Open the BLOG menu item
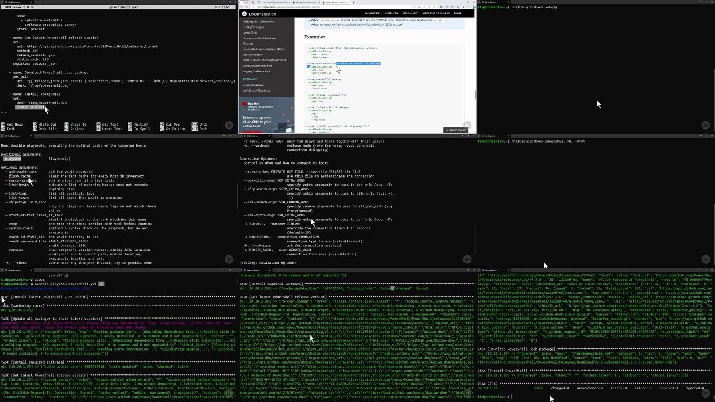This screenshot has width=715, height=402. click(x=458, y=13)
